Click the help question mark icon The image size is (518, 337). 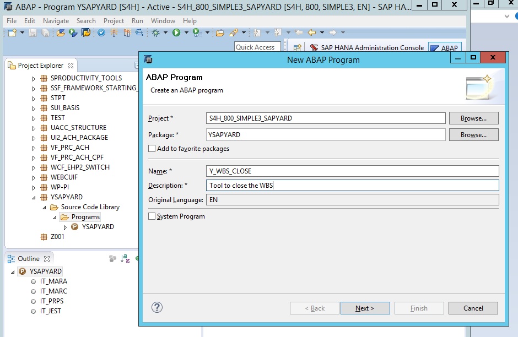point(157,307)
